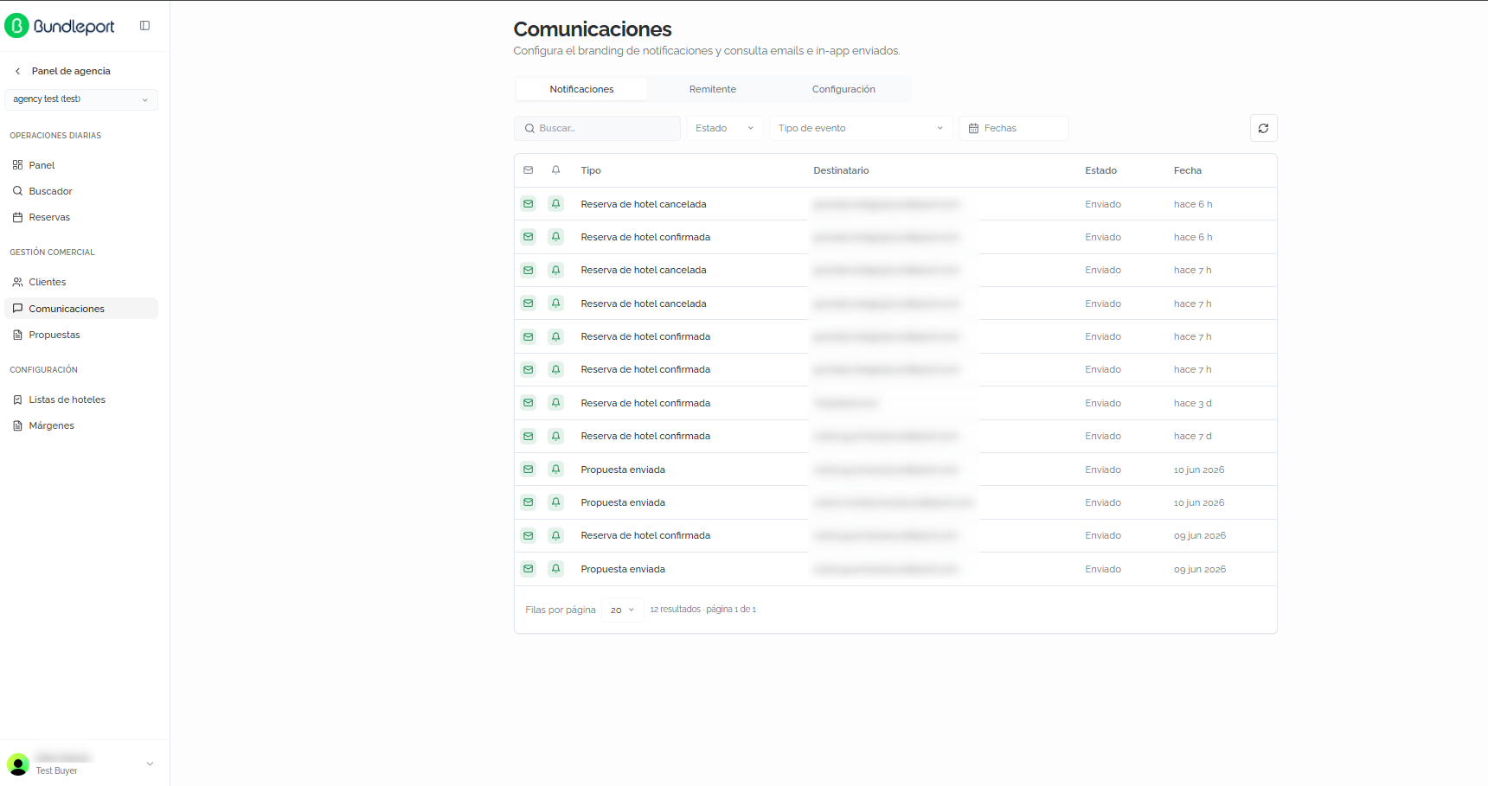
Task: Click email icon of second '10 jun 2026' row
Action: pos(529,502)
